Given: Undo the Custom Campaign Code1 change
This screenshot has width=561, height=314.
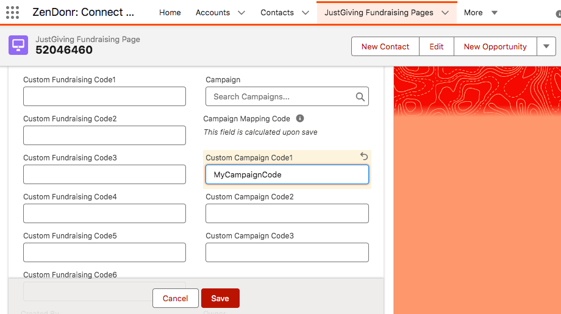Looking at the screenshot, I should (x=364, y=157).
